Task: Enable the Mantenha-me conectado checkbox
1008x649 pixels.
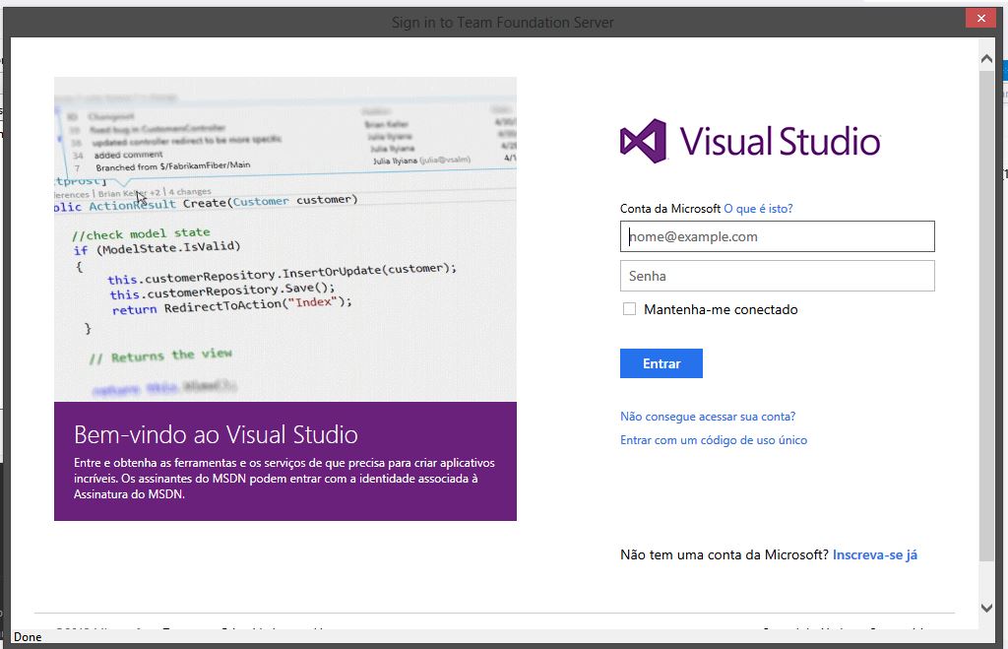Action: point(629,309)
